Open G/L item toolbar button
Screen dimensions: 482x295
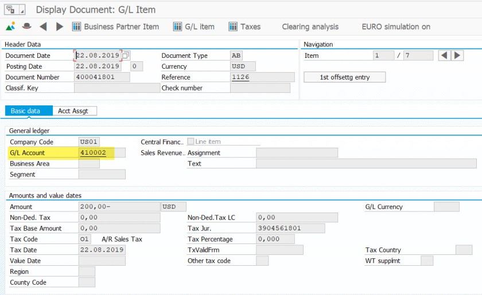coord(200,27)
